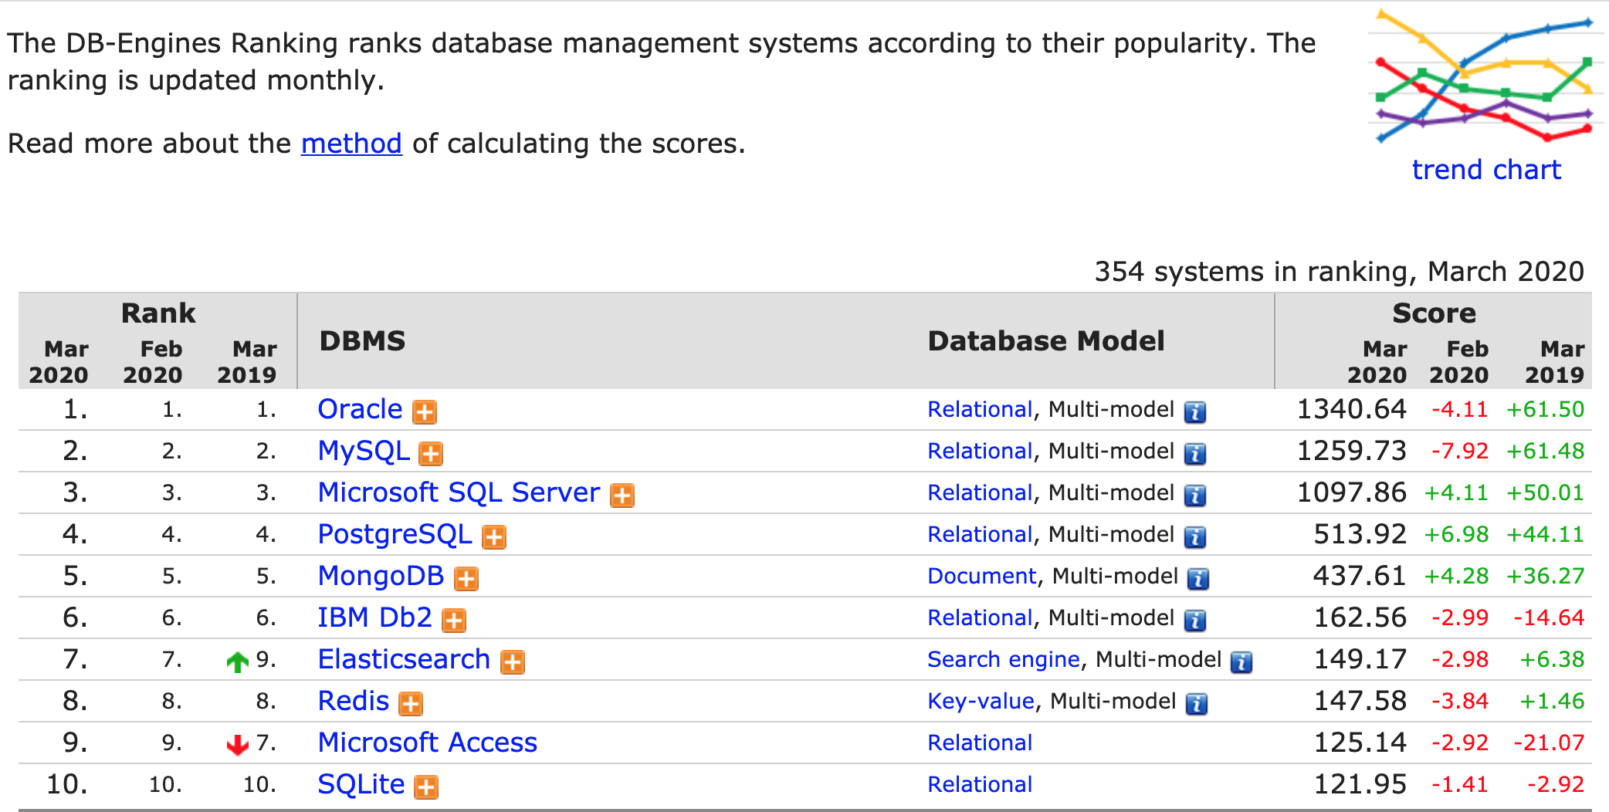Click 'Relational' model link in SQLite row
Viewport: 1609px width, 812px height.
[980, 784]
